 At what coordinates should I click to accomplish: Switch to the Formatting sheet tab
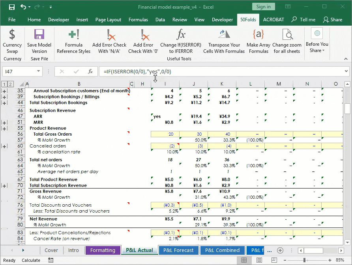103,250
